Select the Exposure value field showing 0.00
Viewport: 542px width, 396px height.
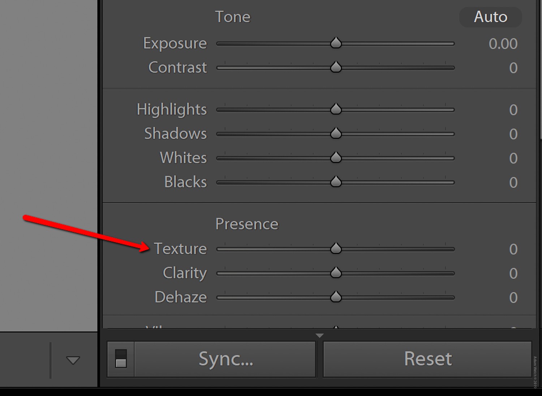coord(503,44)
